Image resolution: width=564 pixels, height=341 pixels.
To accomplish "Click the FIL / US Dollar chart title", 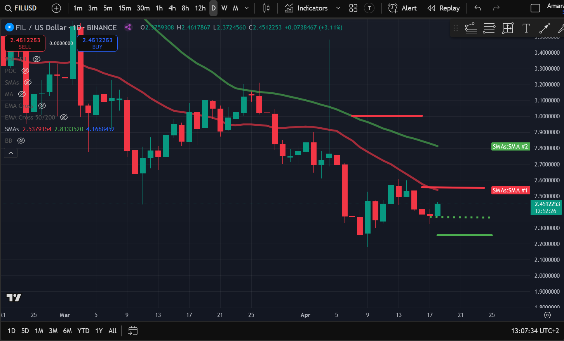I will point(66,27).
